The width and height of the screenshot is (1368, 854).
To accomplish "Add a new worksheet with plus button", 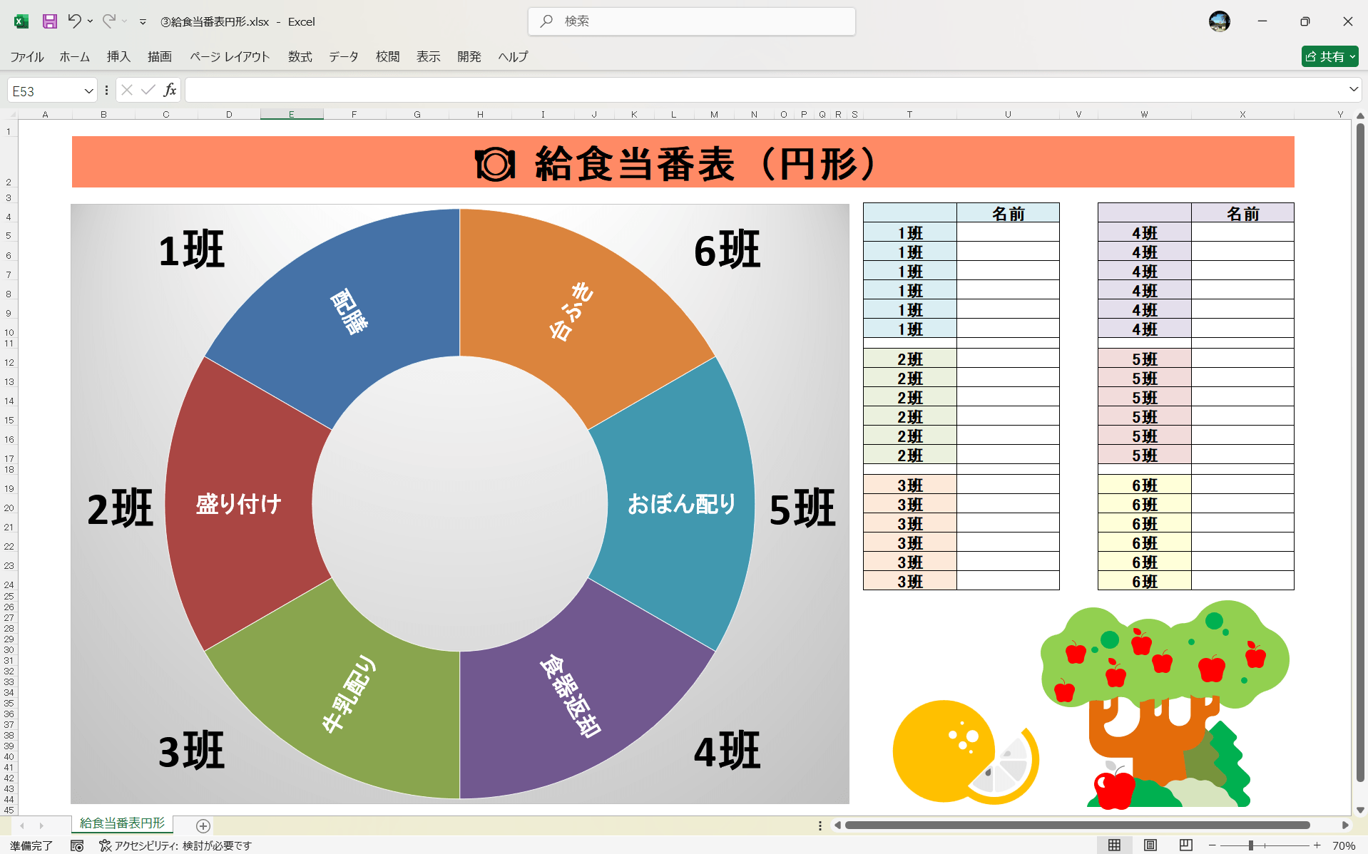I will pyautogui.click(x=203, y=826).
